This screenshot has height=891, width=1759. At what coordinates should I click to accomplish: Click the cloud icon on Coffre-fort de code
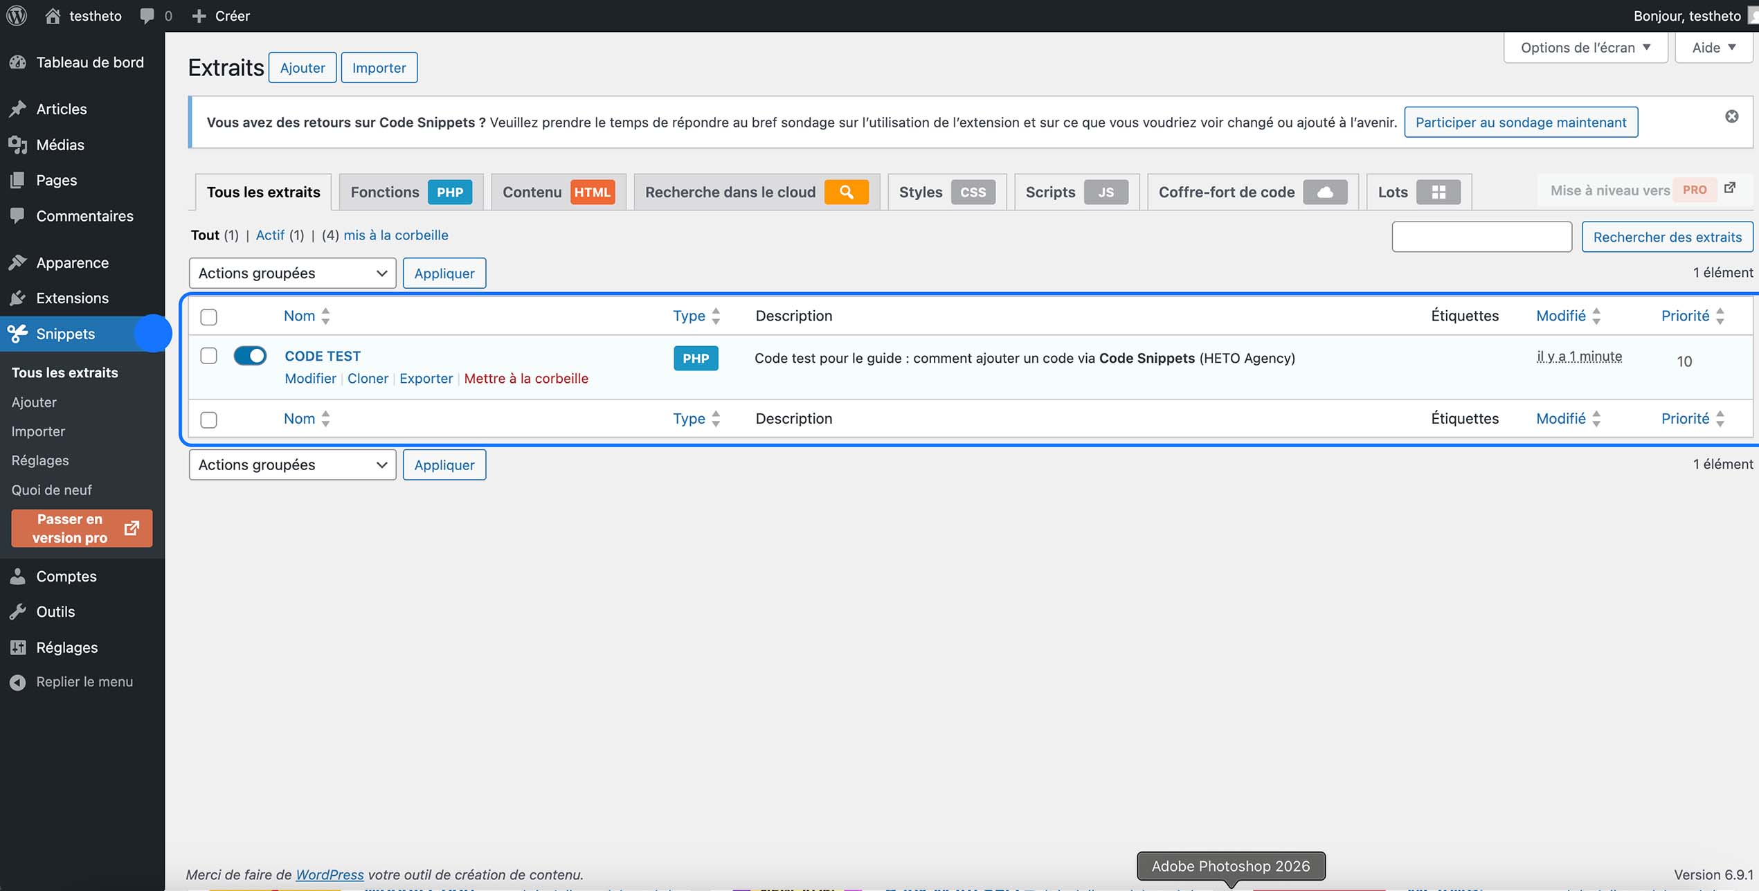tap(1324, 192)
